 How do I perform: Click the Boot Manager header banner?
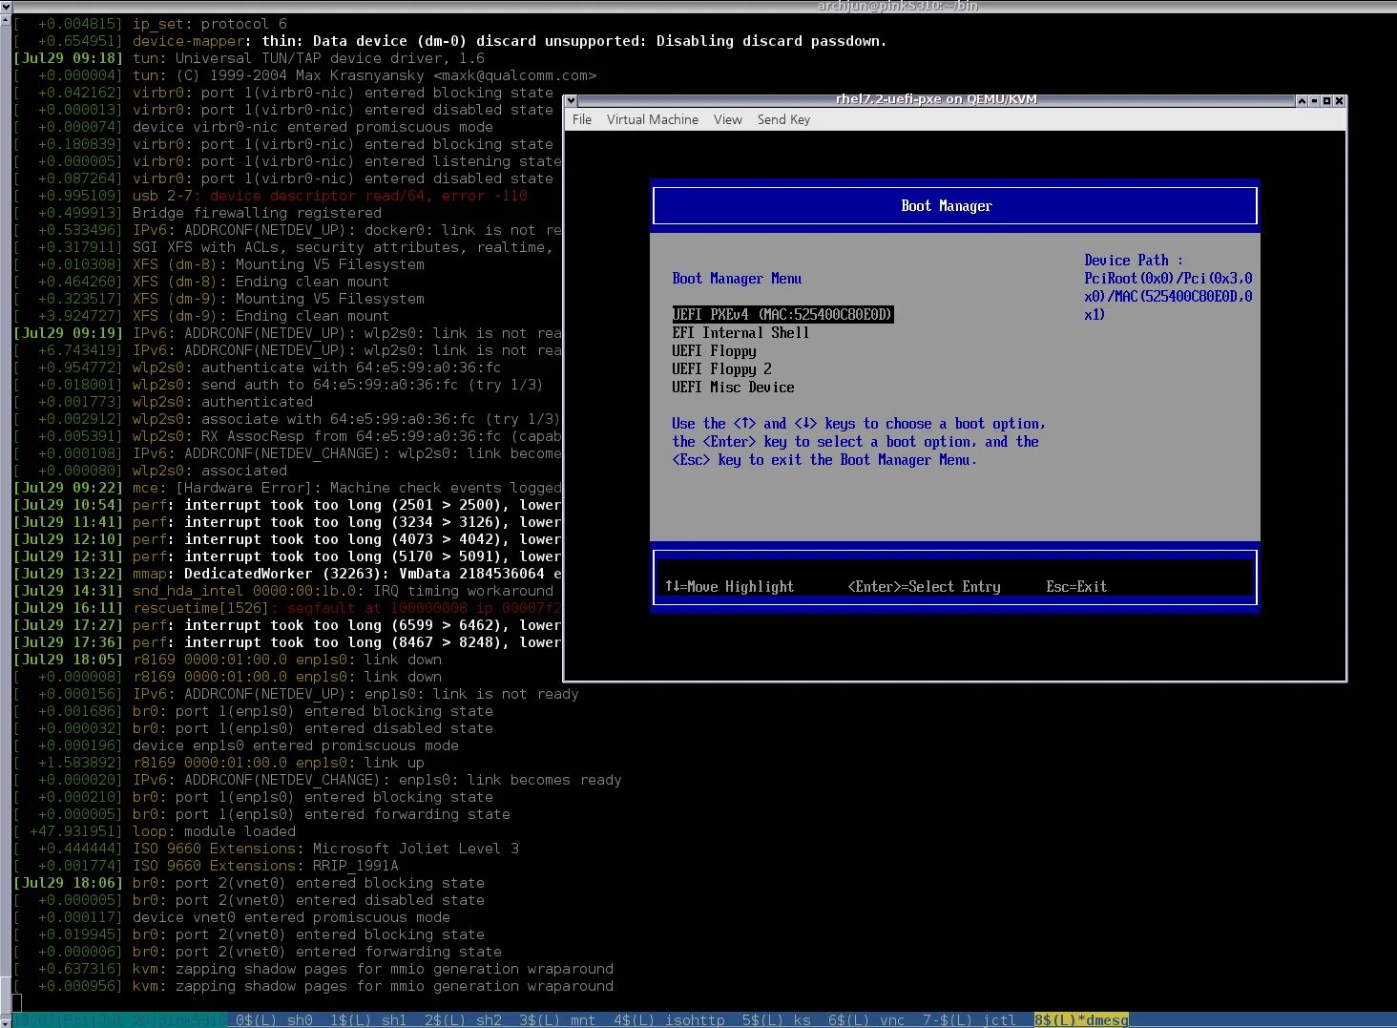coord(954,205)
